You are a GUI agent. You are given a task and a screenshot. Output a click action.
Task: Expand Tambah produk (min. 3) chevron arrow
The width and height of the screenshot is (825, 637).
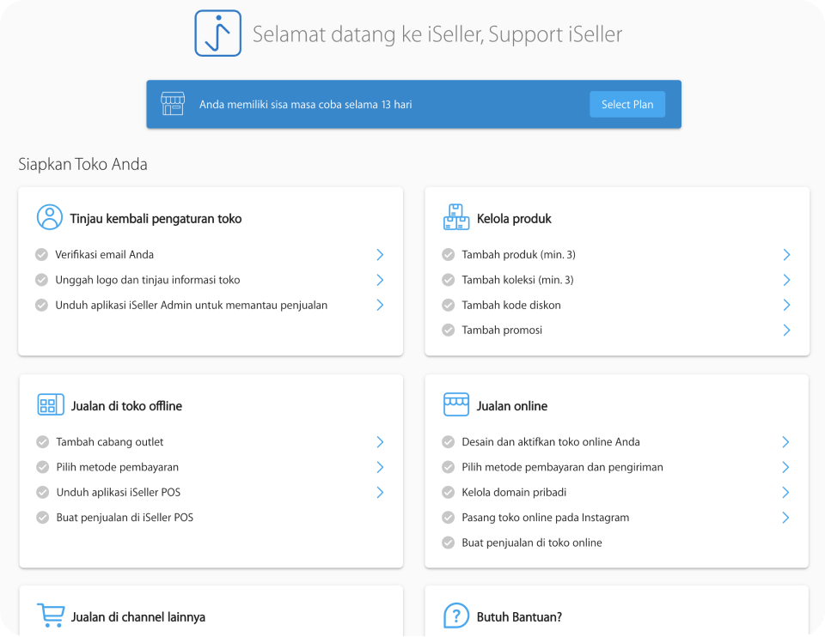[x=786, y=255]
